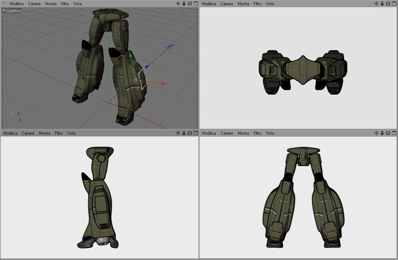The image size is (398, 260).
Task: Open Camere menu in the upper-right top-view viewport
Action: coord(227,3)
